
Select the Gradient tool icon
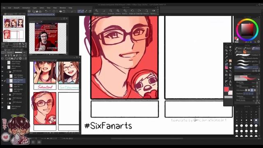click(230, 75)
